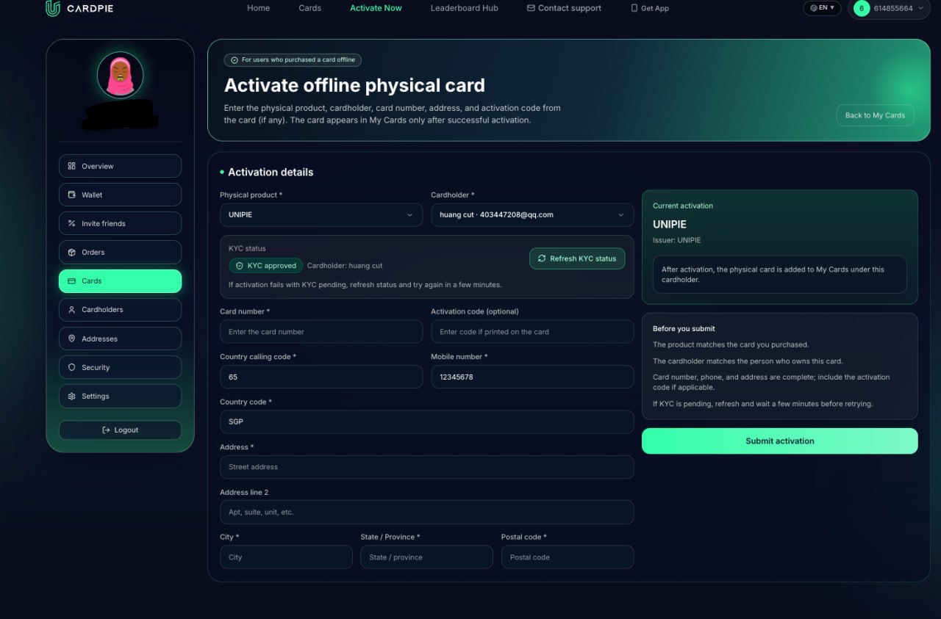Click the Back to My Cards button
This screenshot has height=619, width=941.
pos(875,115)
